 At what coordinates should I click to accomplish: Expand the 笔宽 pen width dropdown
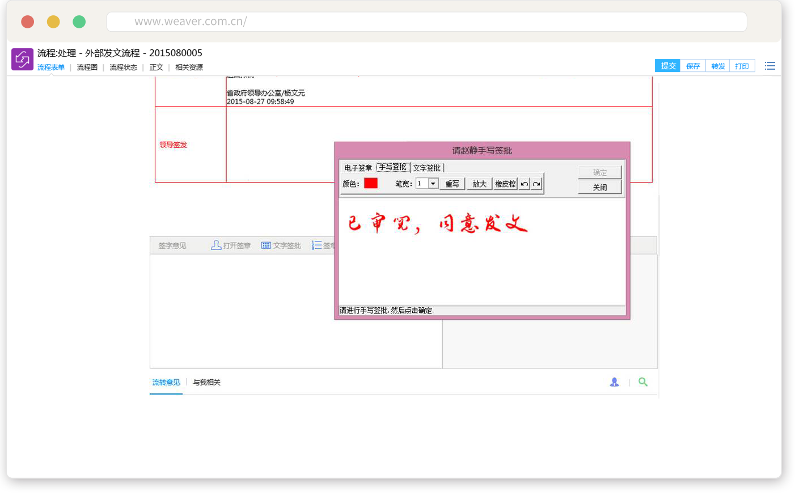(x=433, y=183)
